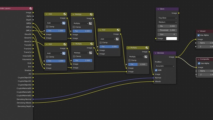This screenshot has width=213, height=120.
Task: Click the Shadow output label on Render Layers
Action: 28,70
